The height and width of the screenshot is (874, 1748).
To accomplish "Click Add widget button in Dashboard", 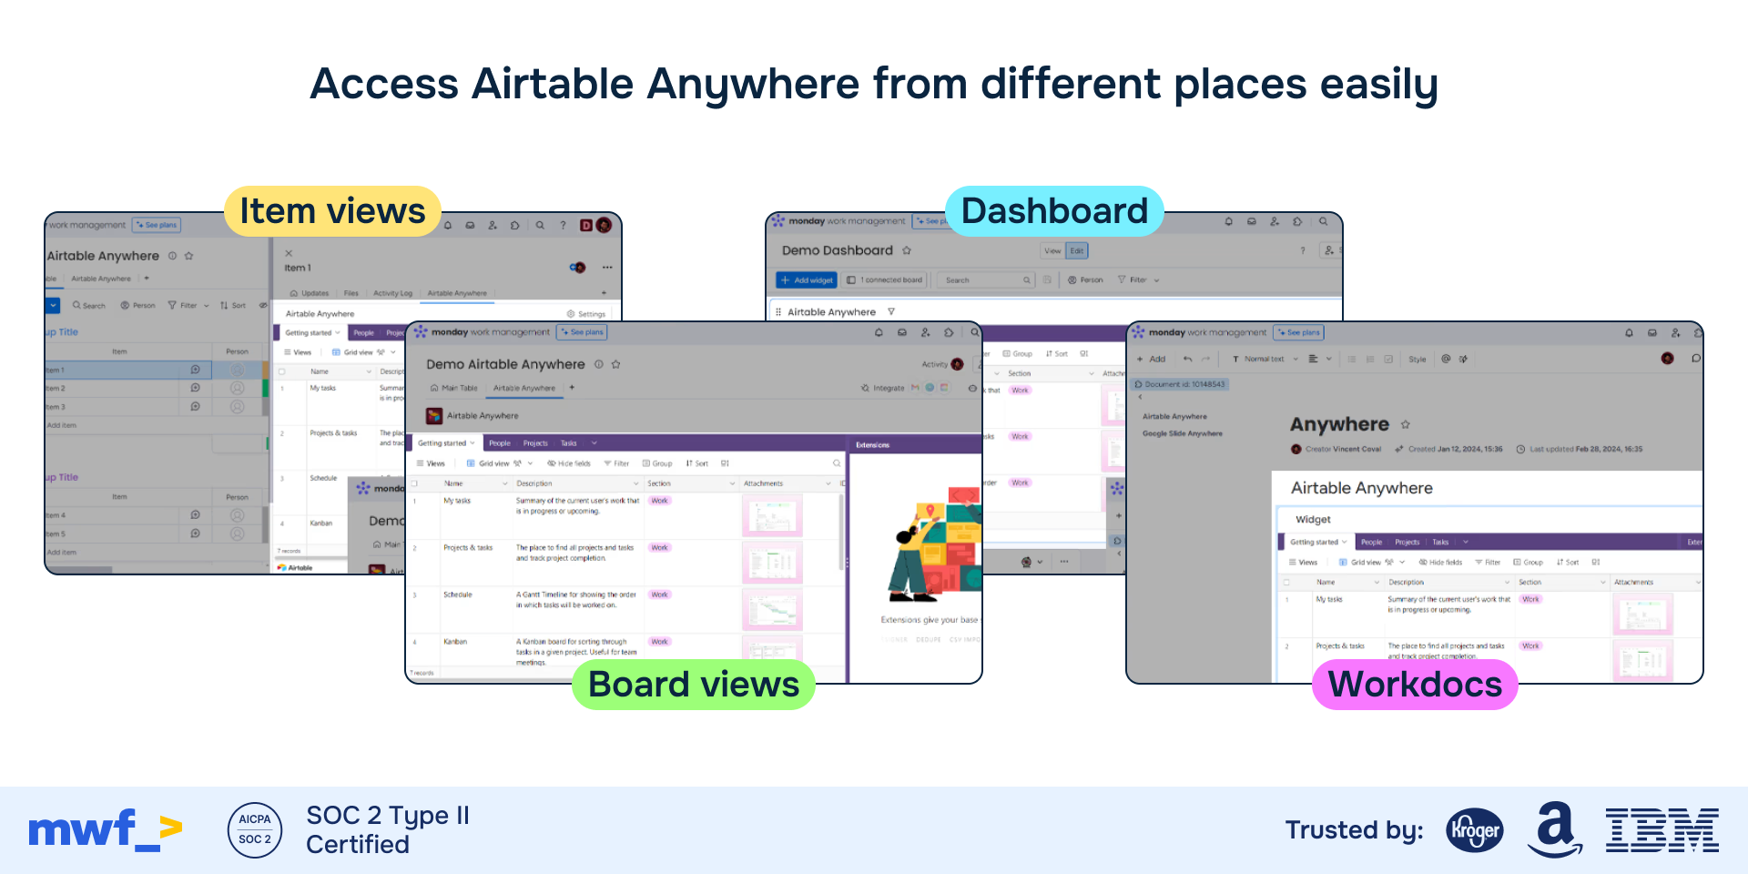I will pyautogui.click(x=807, y=280).
